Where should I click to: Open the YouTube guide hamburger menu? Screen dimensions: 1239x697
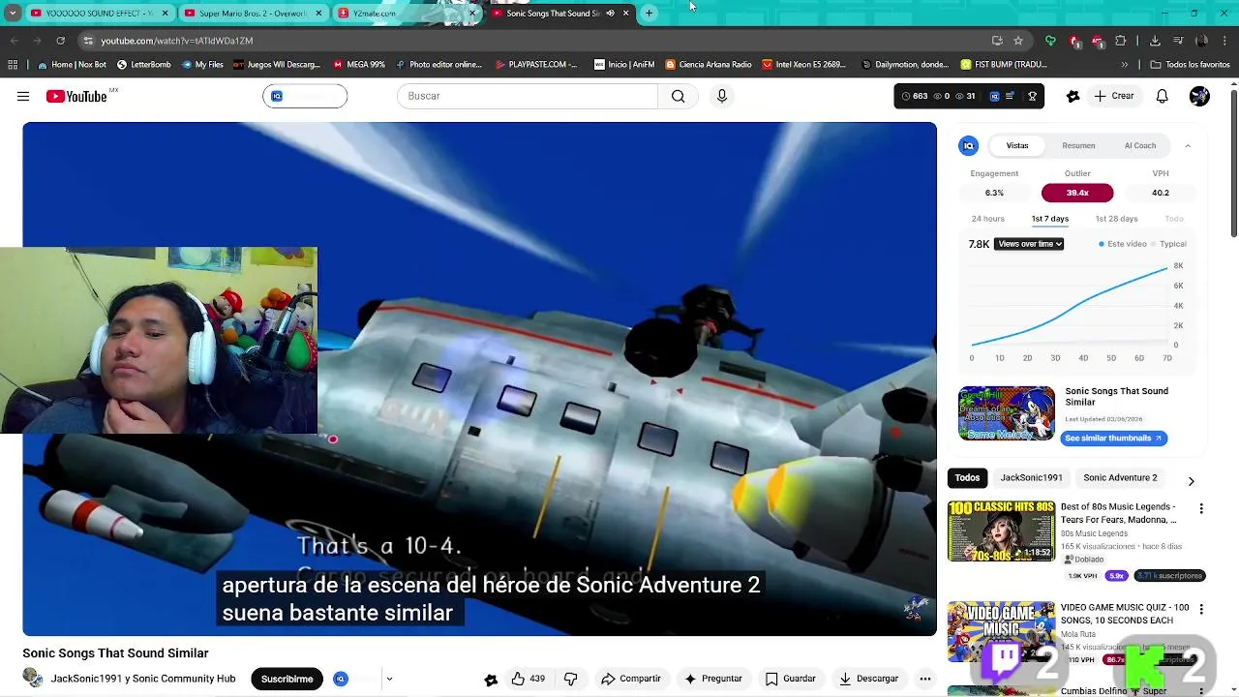pyautogui.click(x=23, y=96)
